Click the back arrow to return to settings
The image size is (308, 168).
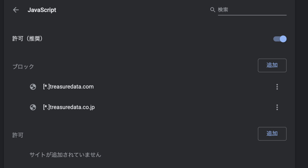tap(16, 10)
